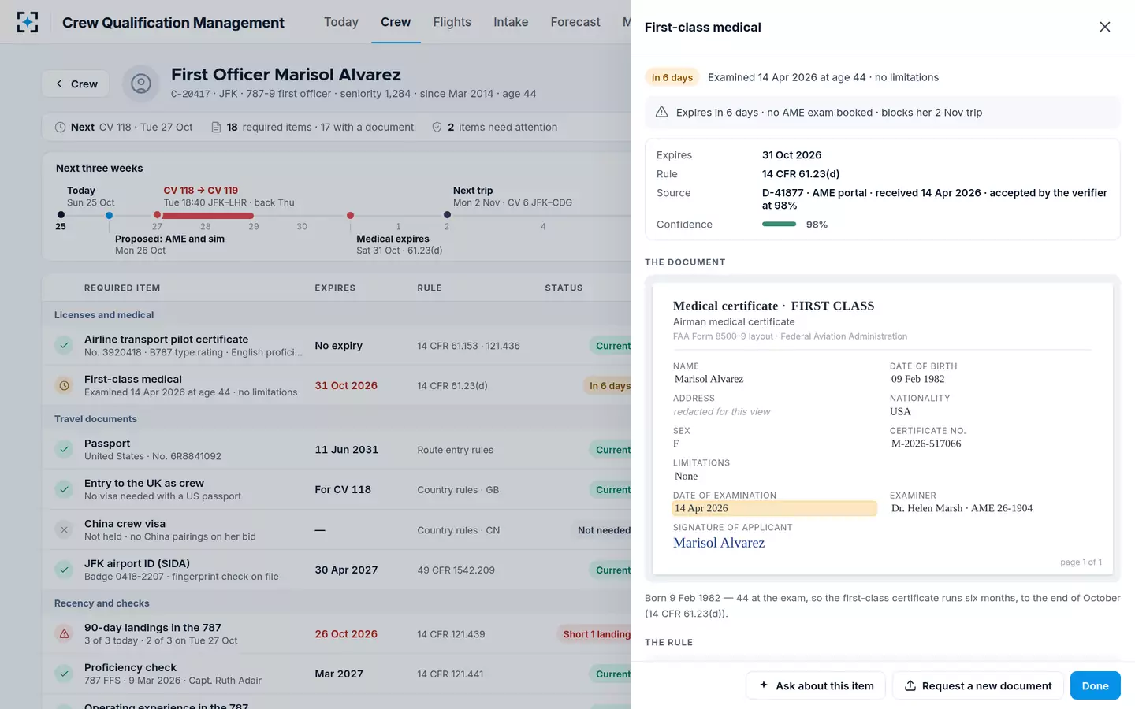Click Ask about this item button
1135x709 pixels.
coord(816,685)
